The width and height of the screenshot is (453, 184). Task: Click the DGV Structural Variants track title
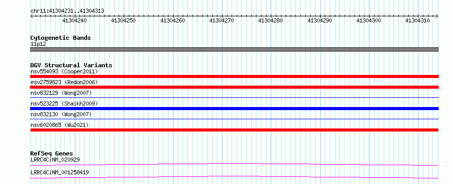(71, 65)
